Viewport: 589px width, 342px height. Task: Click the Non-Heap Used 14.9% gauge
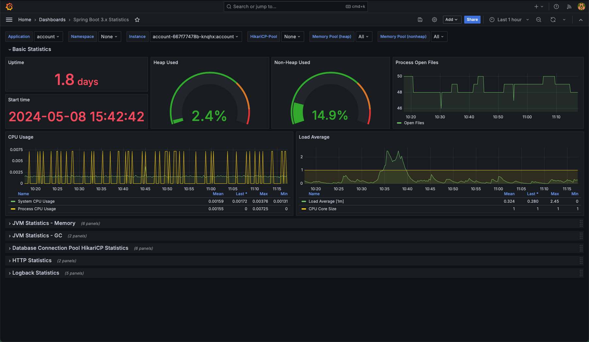pos(331,98)
